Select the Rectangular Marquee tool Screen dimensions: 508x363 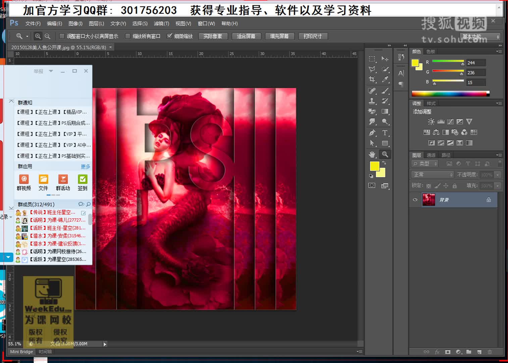click(x=372, y=59)
